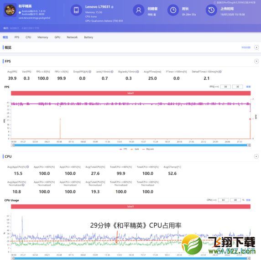Screen dimensions: 261x260
Task: Edit the FPS threshold field showing 35
Action: click(238, 87)
